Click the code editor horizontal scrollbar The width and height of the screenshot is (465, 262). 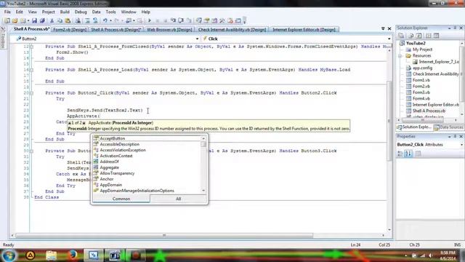click(x=164, y=236)
